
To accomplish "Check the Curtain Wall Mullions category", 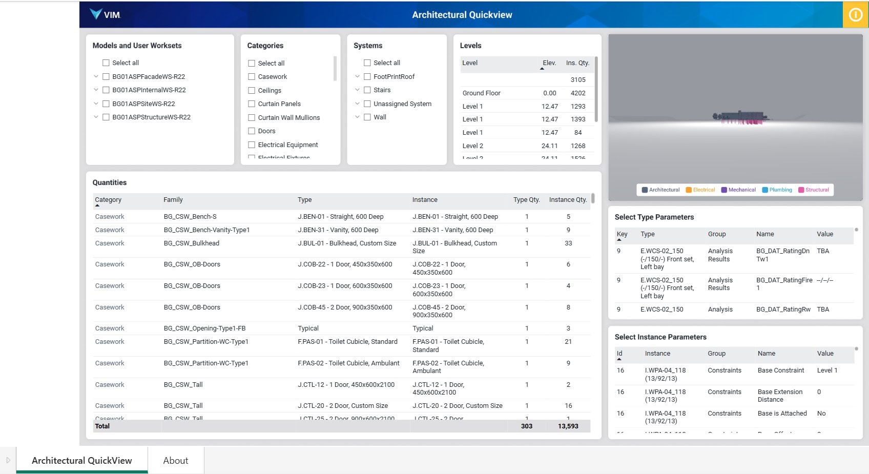I will [252, 117].
